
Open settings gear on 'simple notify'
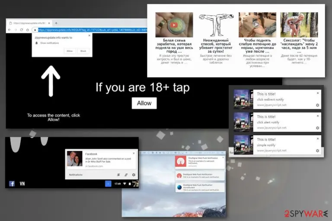click(317, 151)
